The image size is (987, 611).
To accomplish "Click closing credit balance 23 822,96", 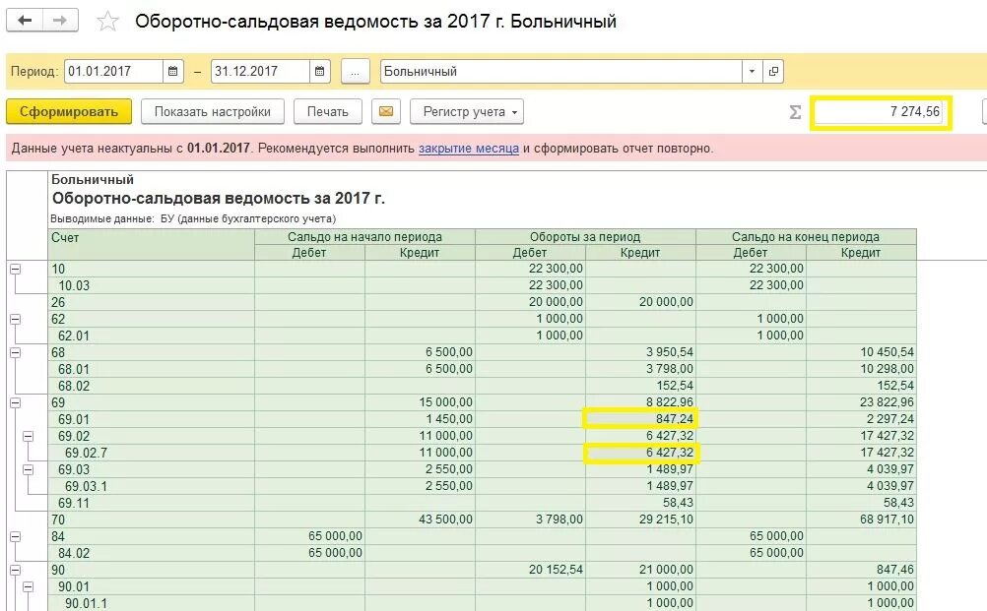I will coord(861,402).
